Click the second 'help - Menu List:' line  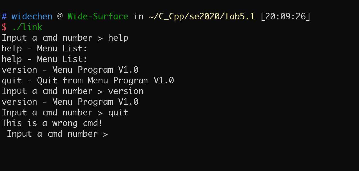pos(44,59)
